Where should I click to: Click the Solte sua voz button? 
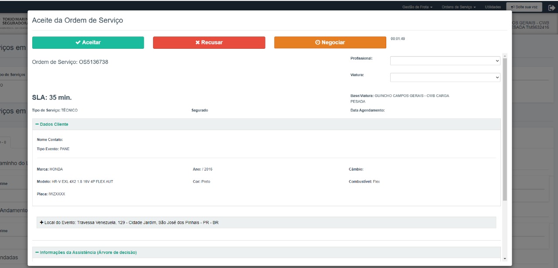coord(524,7)
